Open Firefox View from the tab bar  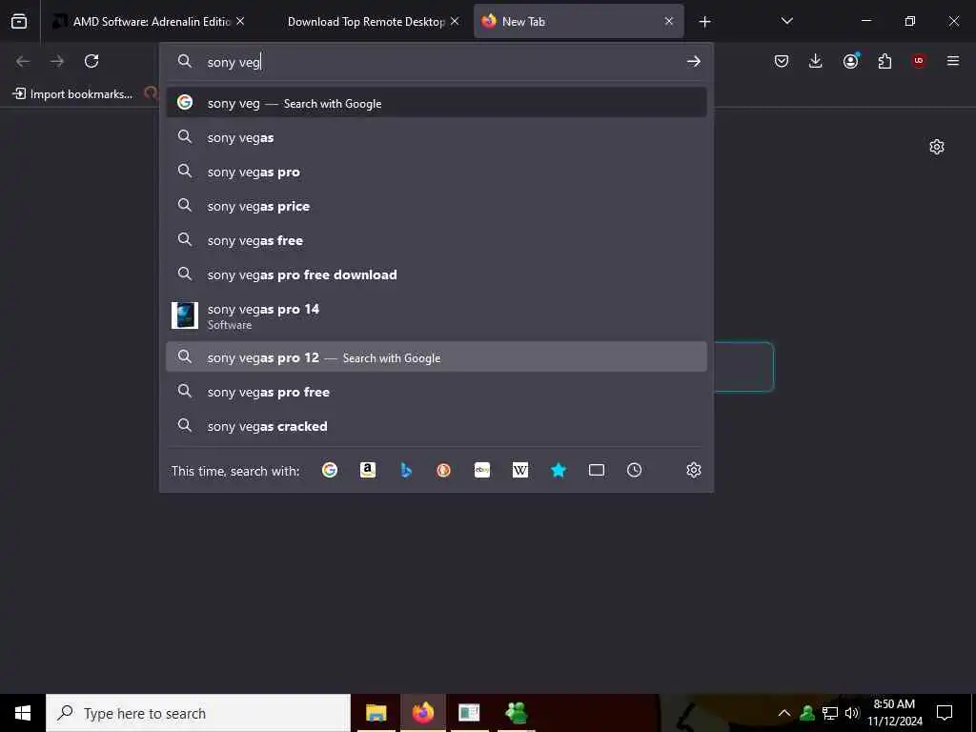pos(19,21)
